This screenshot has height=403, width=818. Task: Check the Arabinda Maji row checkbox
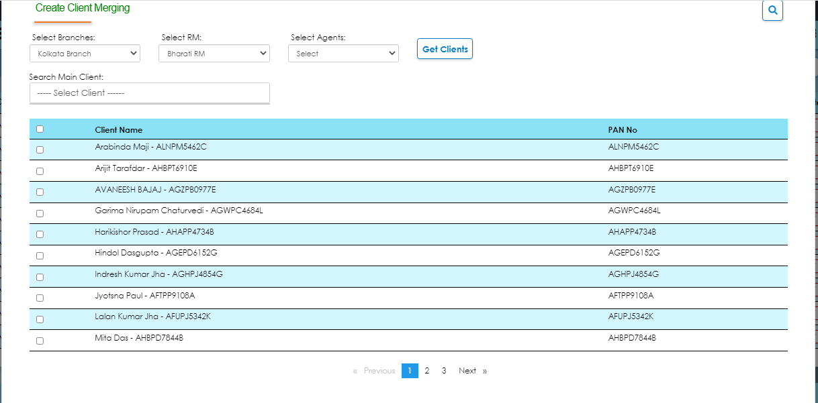(40, 150)
